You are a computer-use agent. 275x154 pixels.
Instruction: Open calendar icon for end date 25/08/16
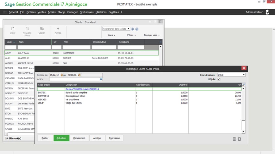[79, 75]
